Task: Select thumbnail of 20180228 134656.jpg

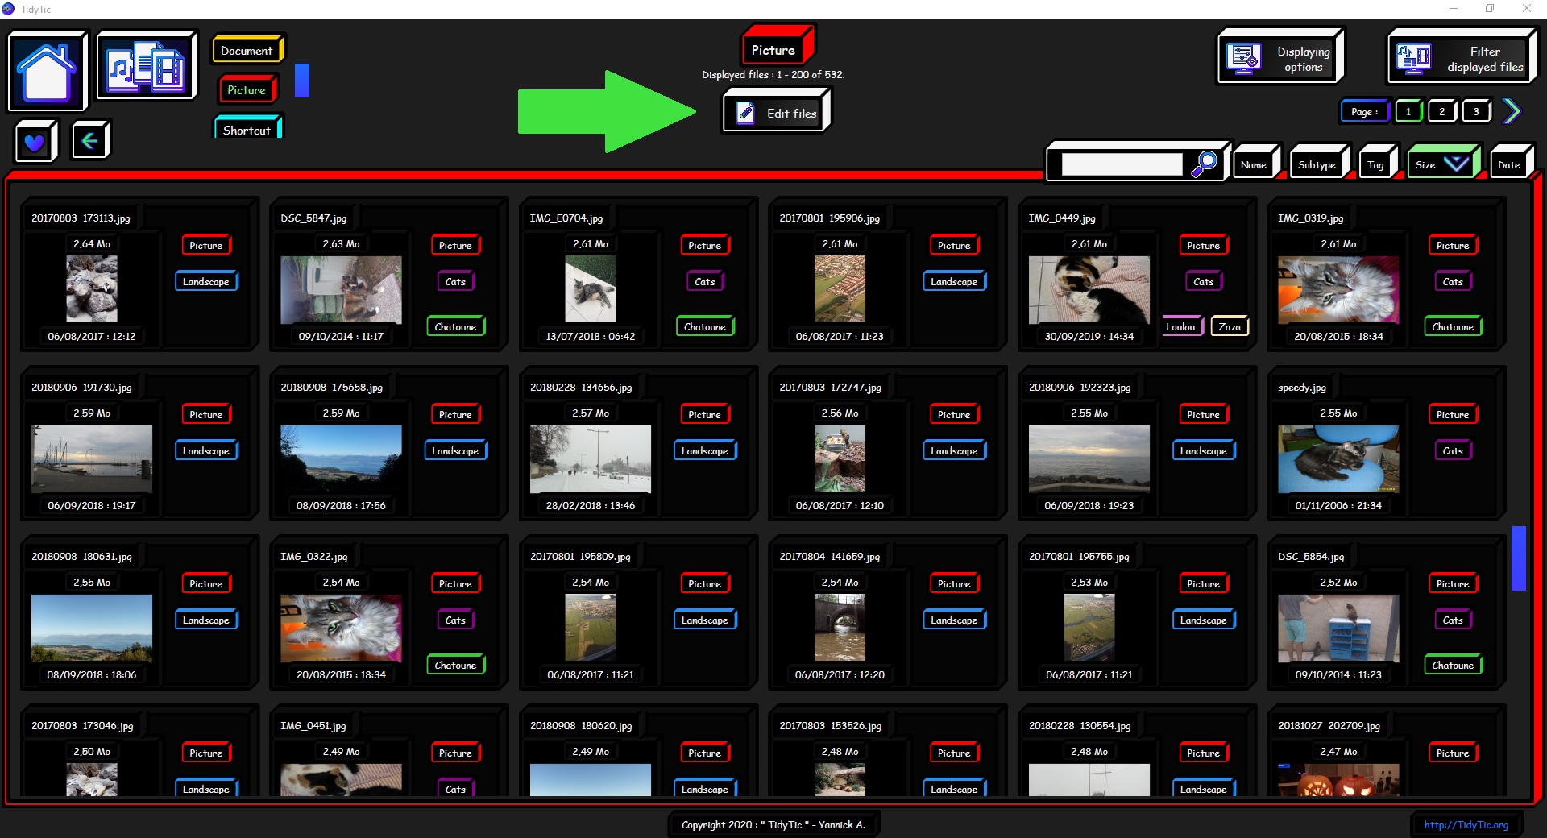Action: point(591,458)
